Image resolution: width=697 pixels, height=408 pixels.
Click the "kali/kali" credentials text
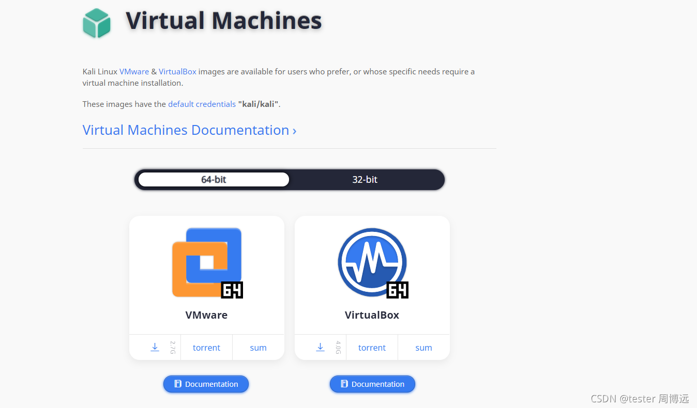coord(259,104)
